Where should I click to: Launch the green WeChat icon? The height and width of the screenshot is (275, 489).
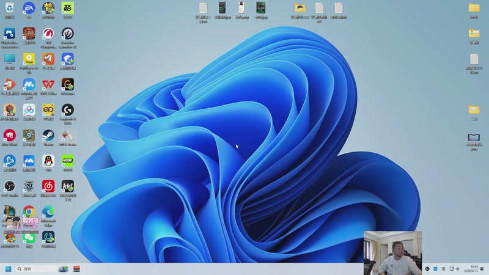coord(29,238)
